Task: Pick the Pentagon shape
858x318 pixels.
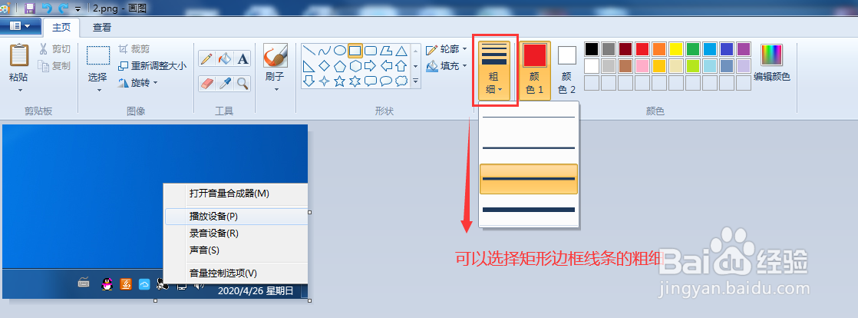Action: tap(340, 66)
